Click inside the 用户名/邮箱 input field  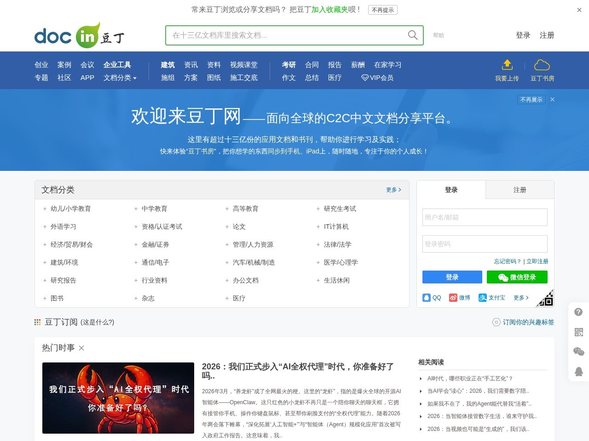[x=485, y=217]
